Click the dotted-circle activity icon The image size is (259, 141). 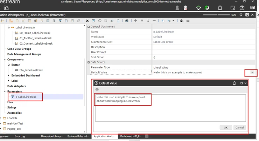point(198,8)
